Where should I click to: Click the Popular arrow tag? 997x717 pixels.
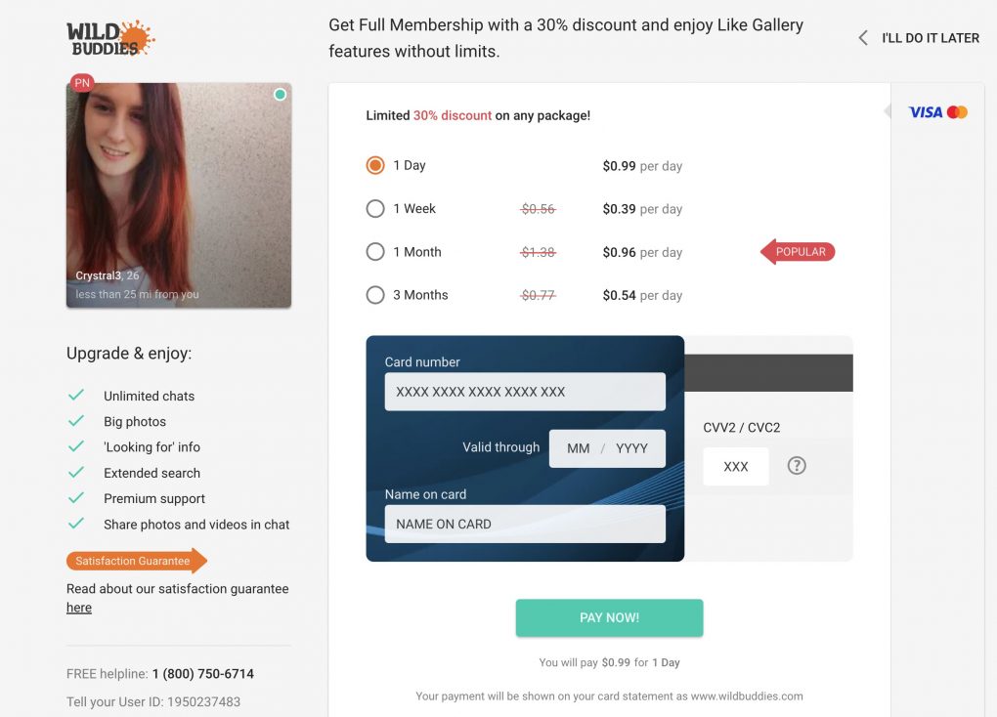click(x=798, y=252)
